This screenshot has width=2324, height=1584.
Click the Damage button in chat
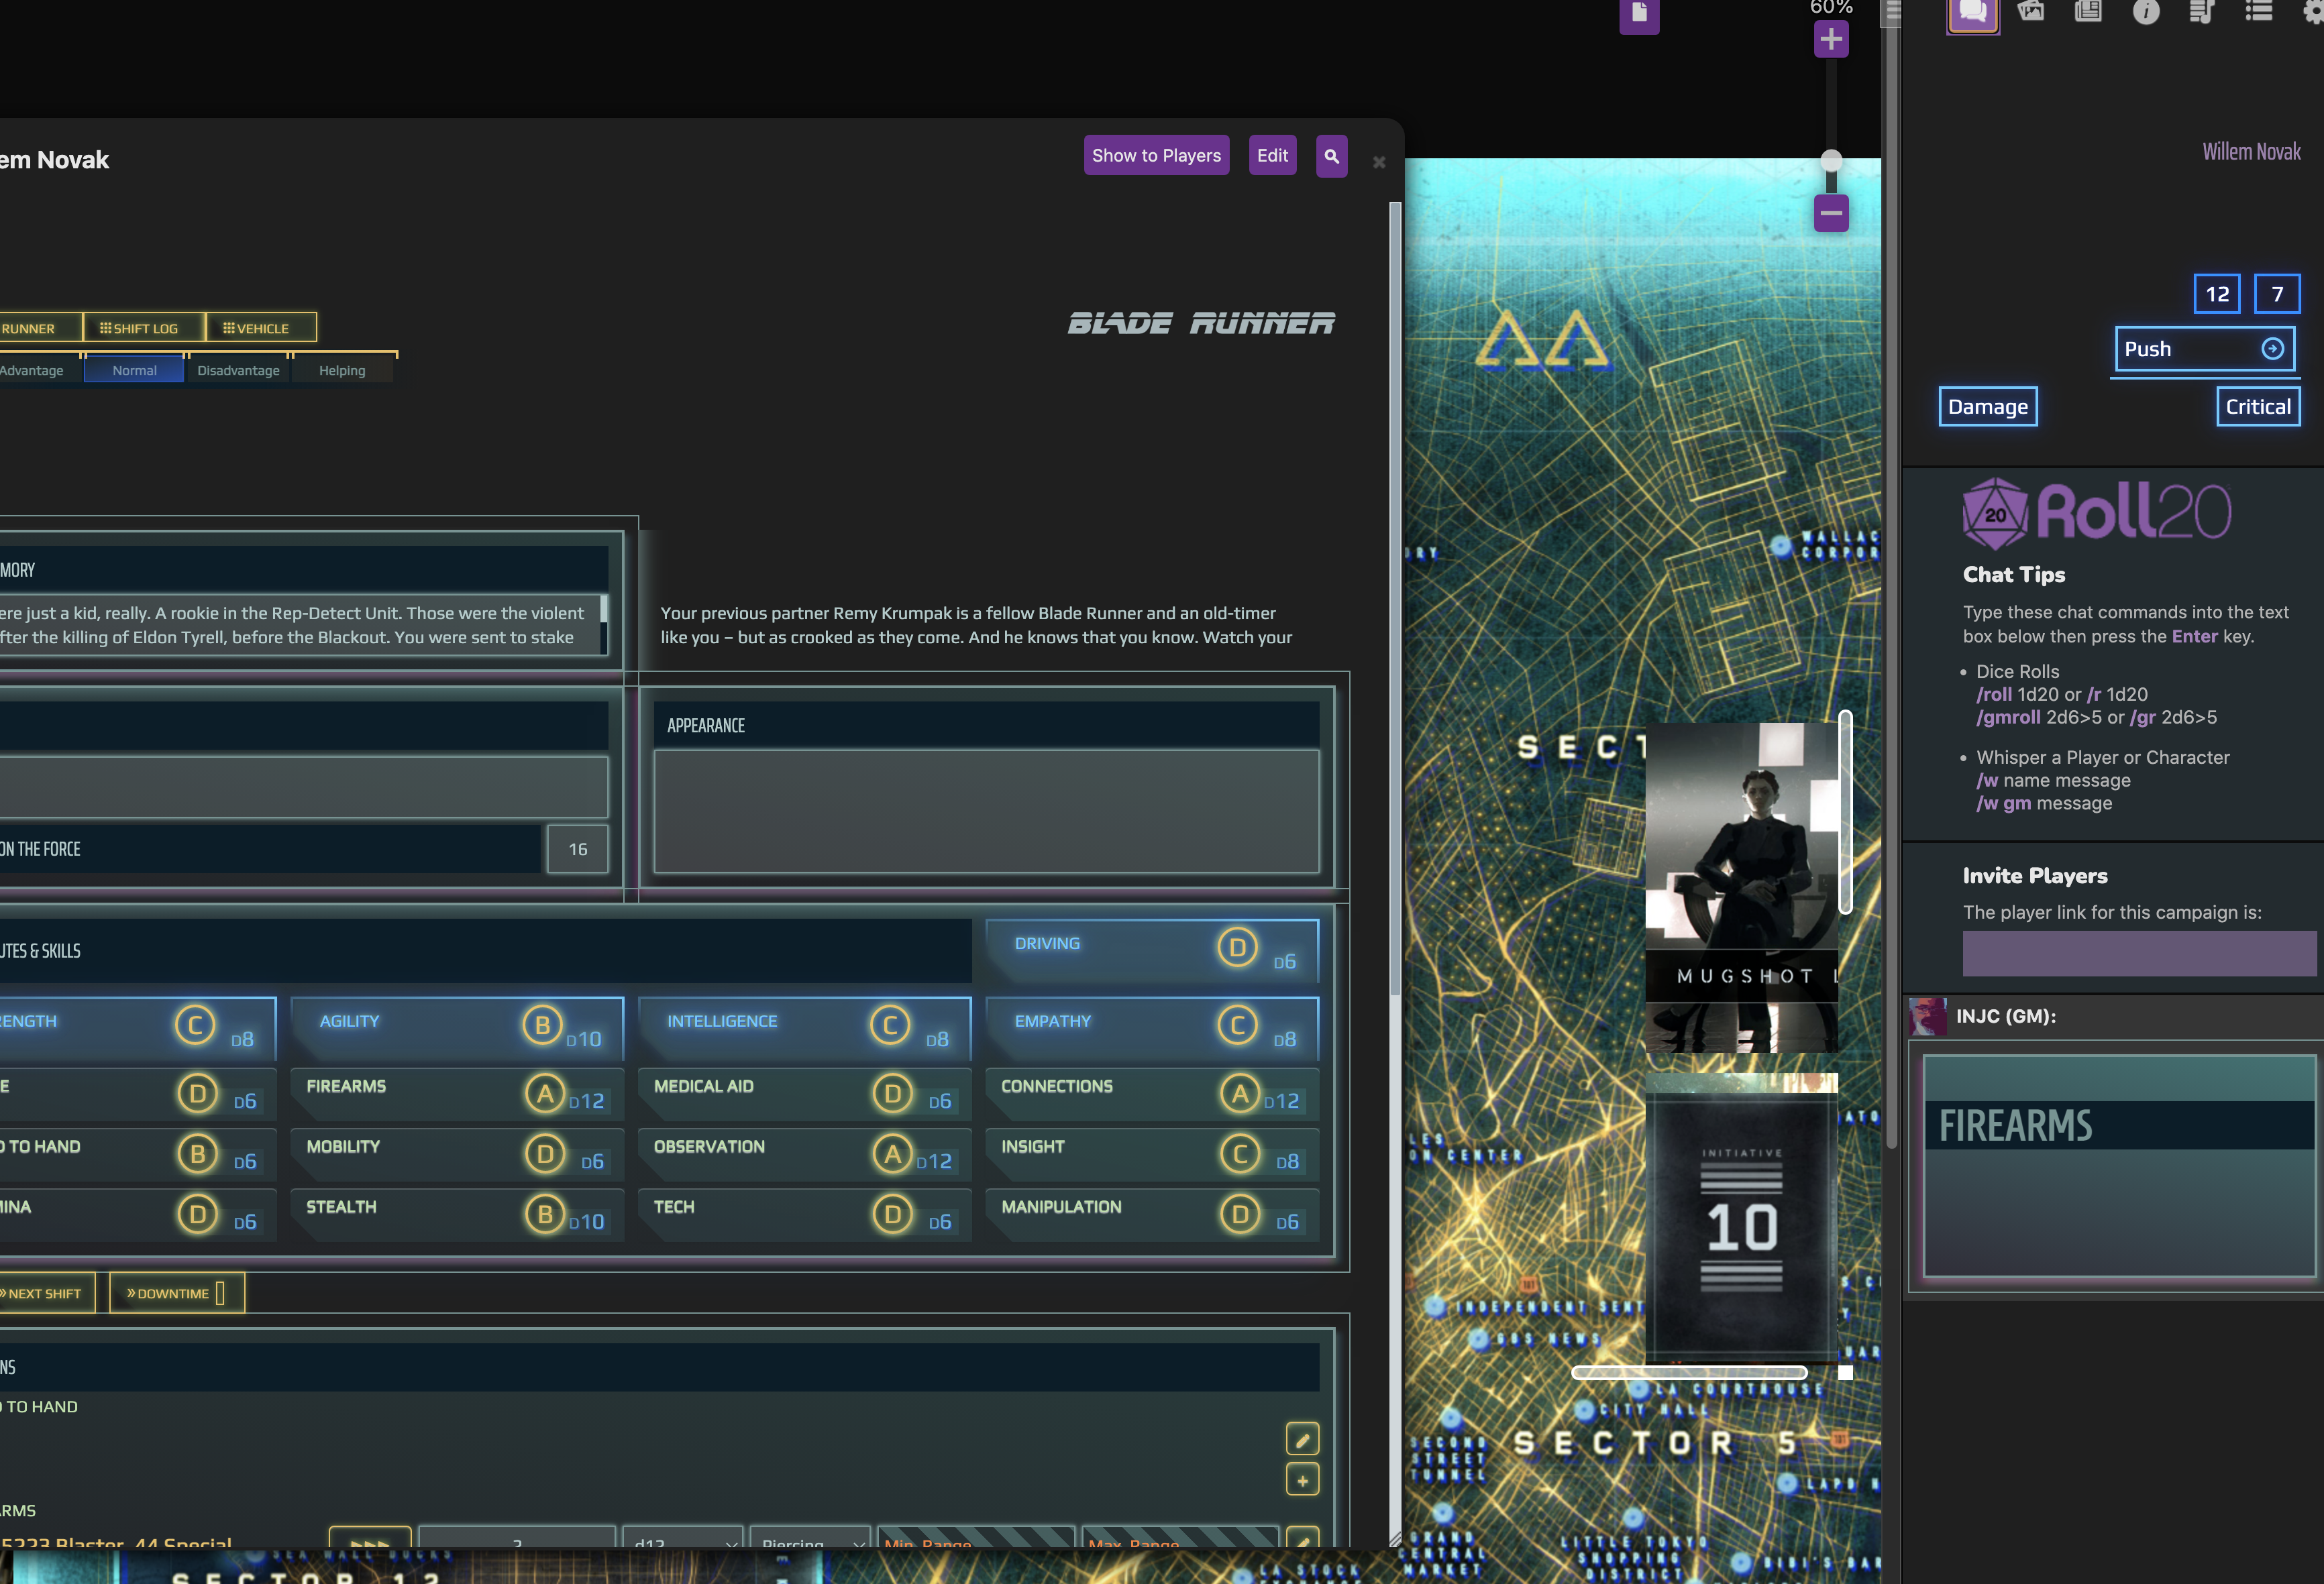coord(1987,407)
